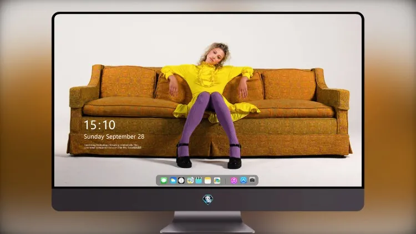The width and height of the screenshot is (416, 234).
Task: Open the Weather app in dock
Action: (173, 180)
